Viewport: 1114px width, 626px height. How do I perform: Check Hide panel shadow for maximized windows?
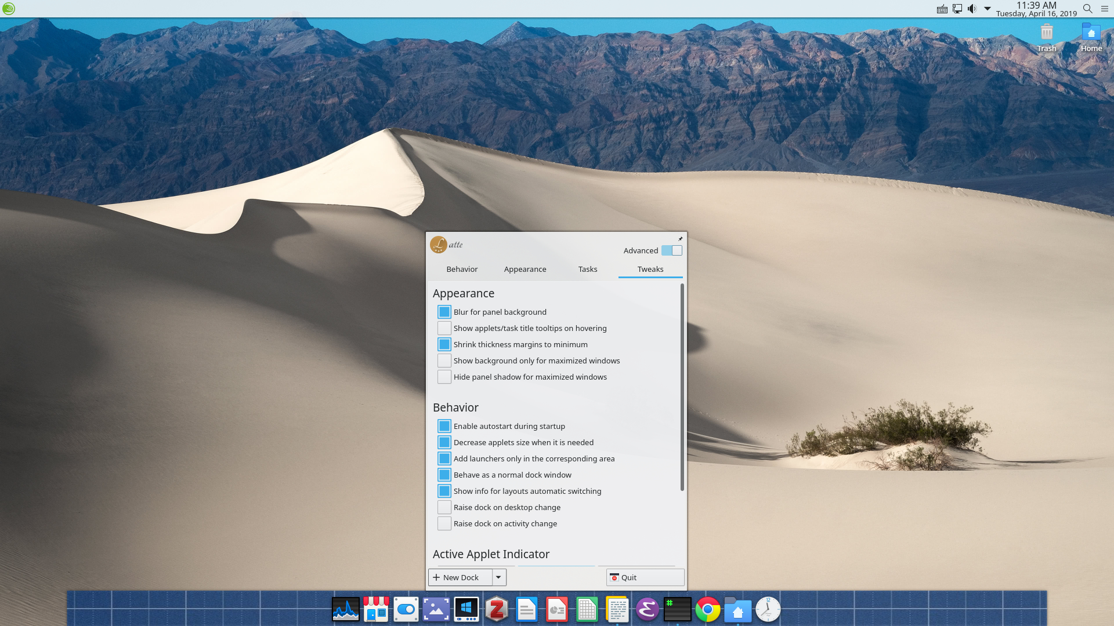tap(444, 377)
